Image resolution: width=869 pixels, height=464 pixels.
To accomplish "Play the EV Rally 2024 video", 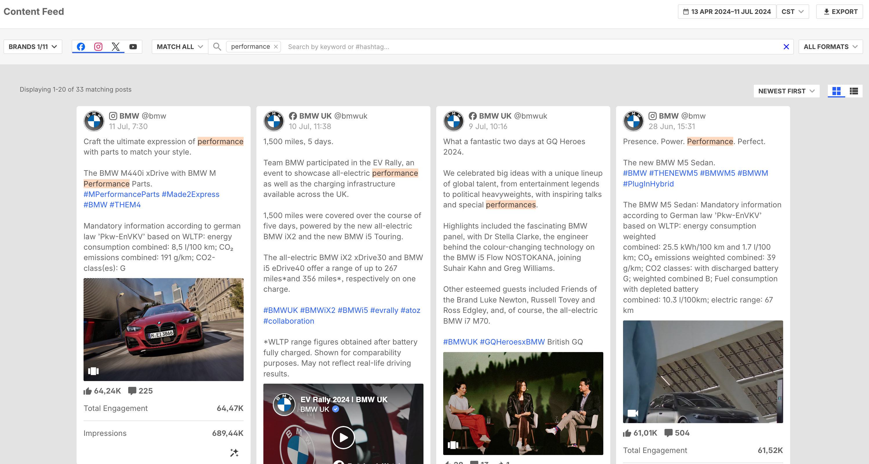I will [343, 437].
